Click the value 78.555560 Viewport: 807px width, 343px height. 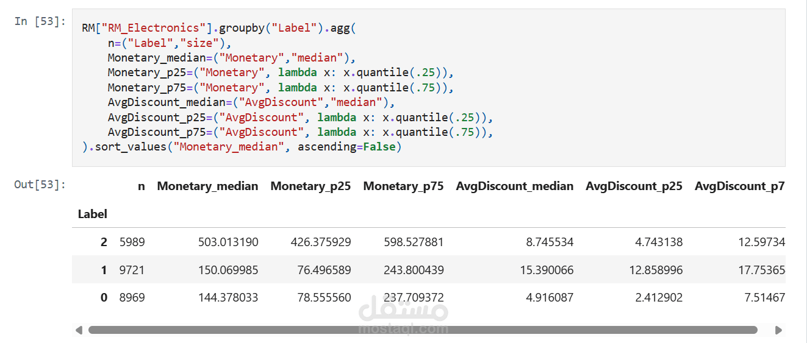point(324,298)
